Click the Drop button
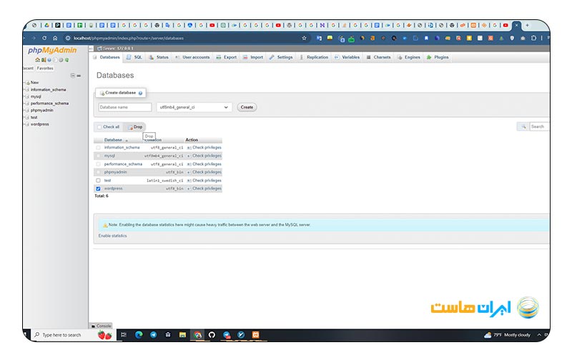572x360 pixels. pyautogui.click(x=135, y=127)
